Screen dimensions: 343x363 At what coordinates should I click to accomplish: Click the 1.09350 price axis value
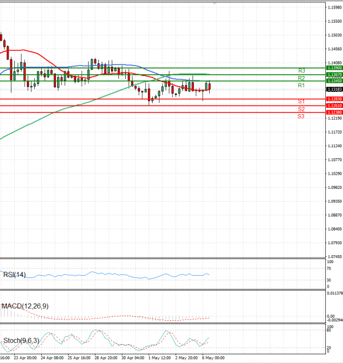pyautogui.click(x=335, y=201)
